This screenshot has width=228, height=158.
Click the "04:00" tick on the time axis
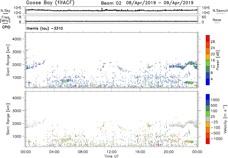tap(54, 152)
